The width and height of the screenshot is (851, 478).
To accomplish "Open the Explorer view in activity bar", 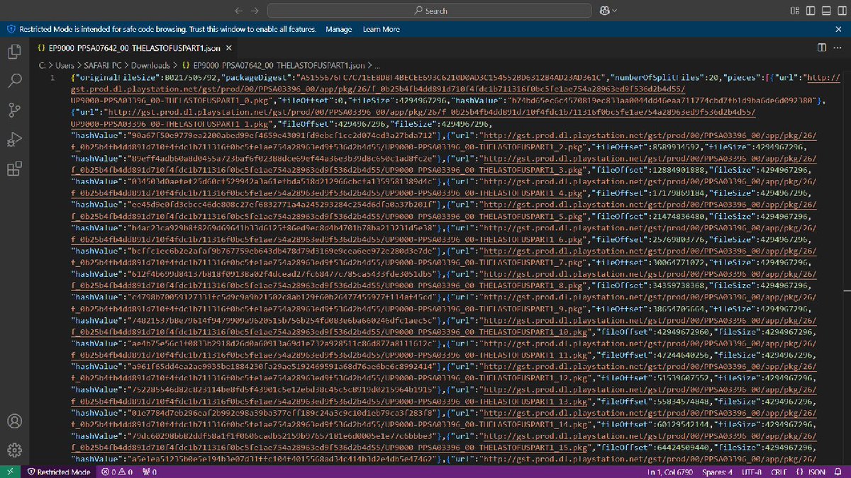I will [13, 51].
